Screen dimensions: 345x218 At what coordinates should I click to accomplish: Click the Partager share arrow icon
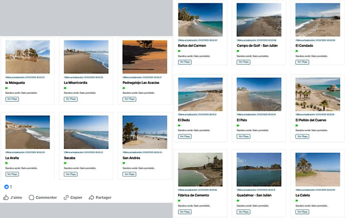[91, 198]
